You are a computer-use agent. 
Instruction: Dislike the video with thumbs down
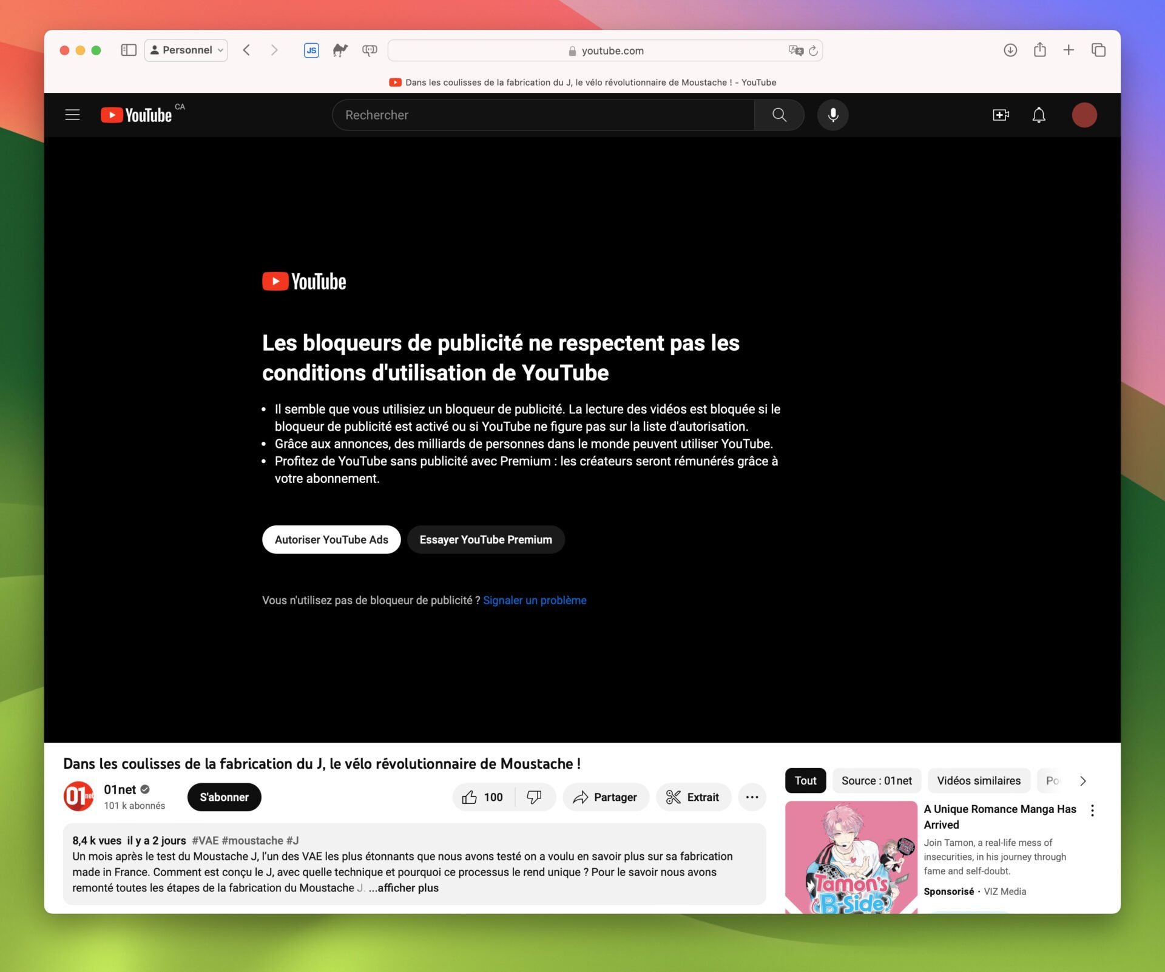pyautogui.click(x=535, y=797)
